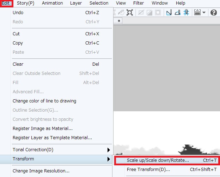Open the Filter menu
Screen dimensions: 220x177
(x=139, y=3)
